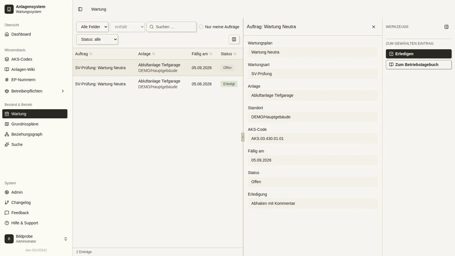The width and height of the screenshot is (455, 256).
Task: Click the dev-93c05642 build label
Action: [x=36, y=250]
